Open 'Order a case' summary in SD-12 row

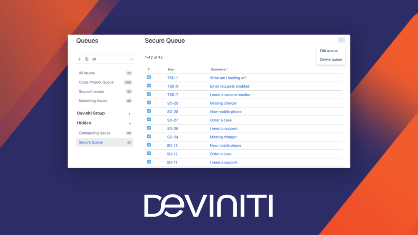click(x=221, y=154)
